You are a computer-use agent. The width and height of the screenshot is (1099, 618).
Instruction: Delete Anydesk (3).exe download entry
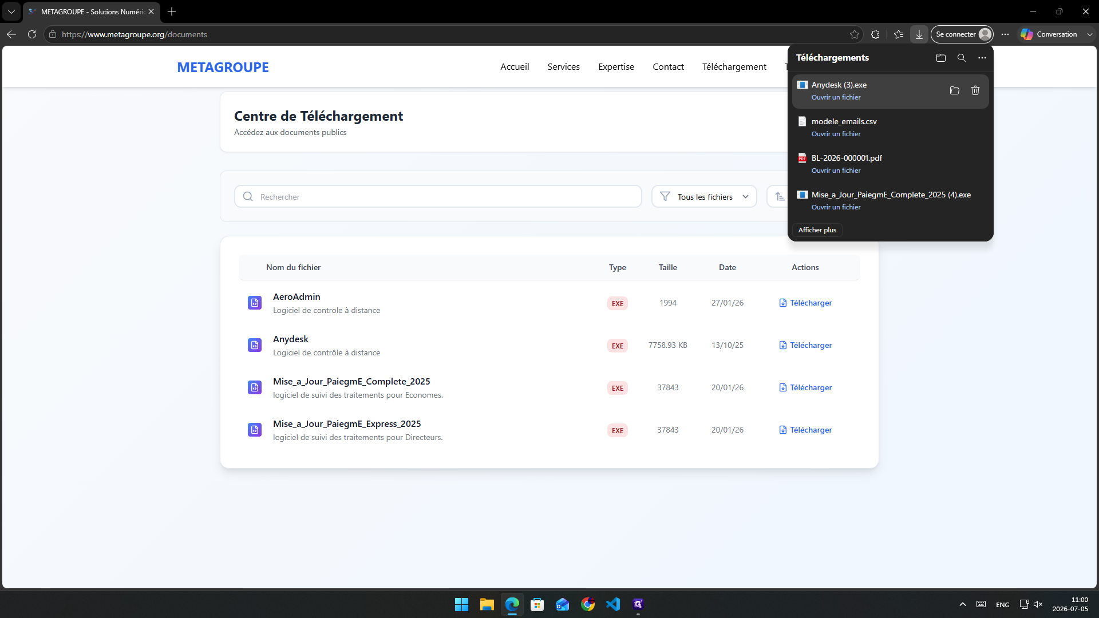(975, 90)
